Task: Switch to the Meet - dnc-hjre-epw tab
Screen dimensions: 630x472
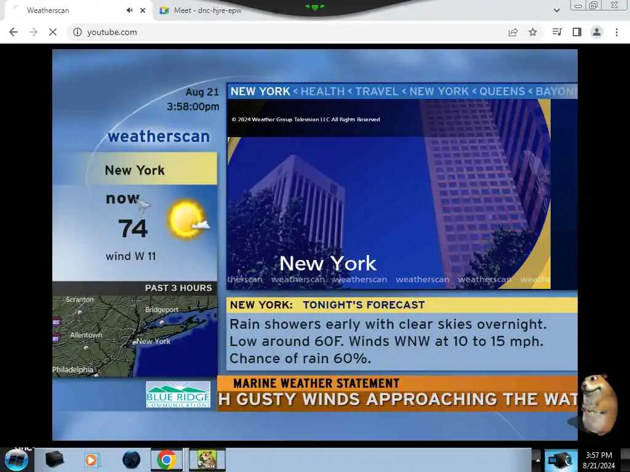Action: coord(207,10)
